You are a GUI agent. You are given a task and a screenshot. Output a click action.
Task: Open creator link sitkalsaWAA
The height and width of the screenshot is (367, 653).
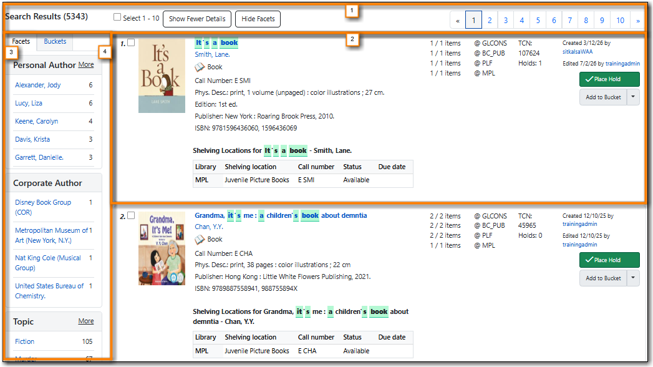point(577,52)
